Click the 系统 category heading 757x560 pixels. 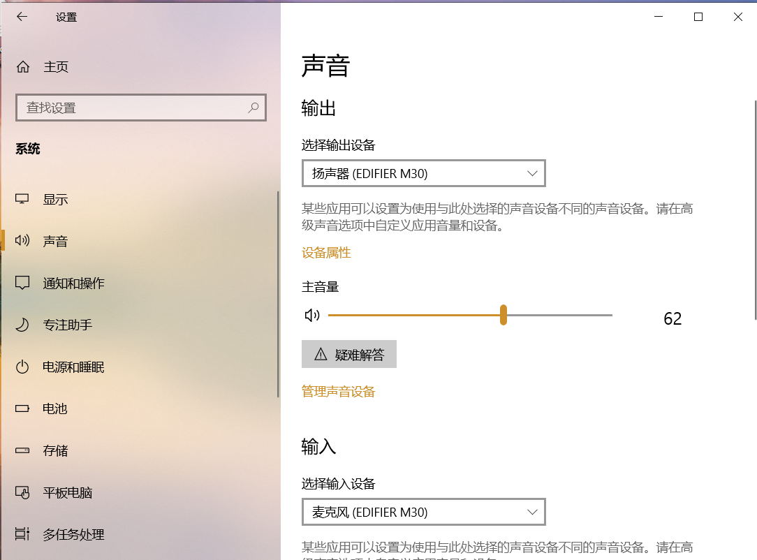[27, 149]
